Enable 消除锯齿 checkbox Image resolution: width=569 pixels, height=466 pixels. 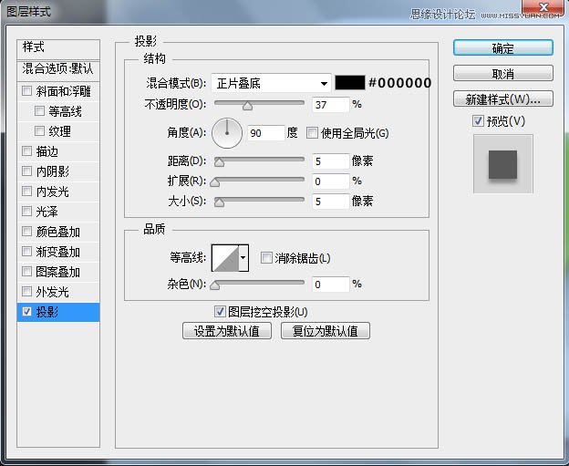coord(266,258)
